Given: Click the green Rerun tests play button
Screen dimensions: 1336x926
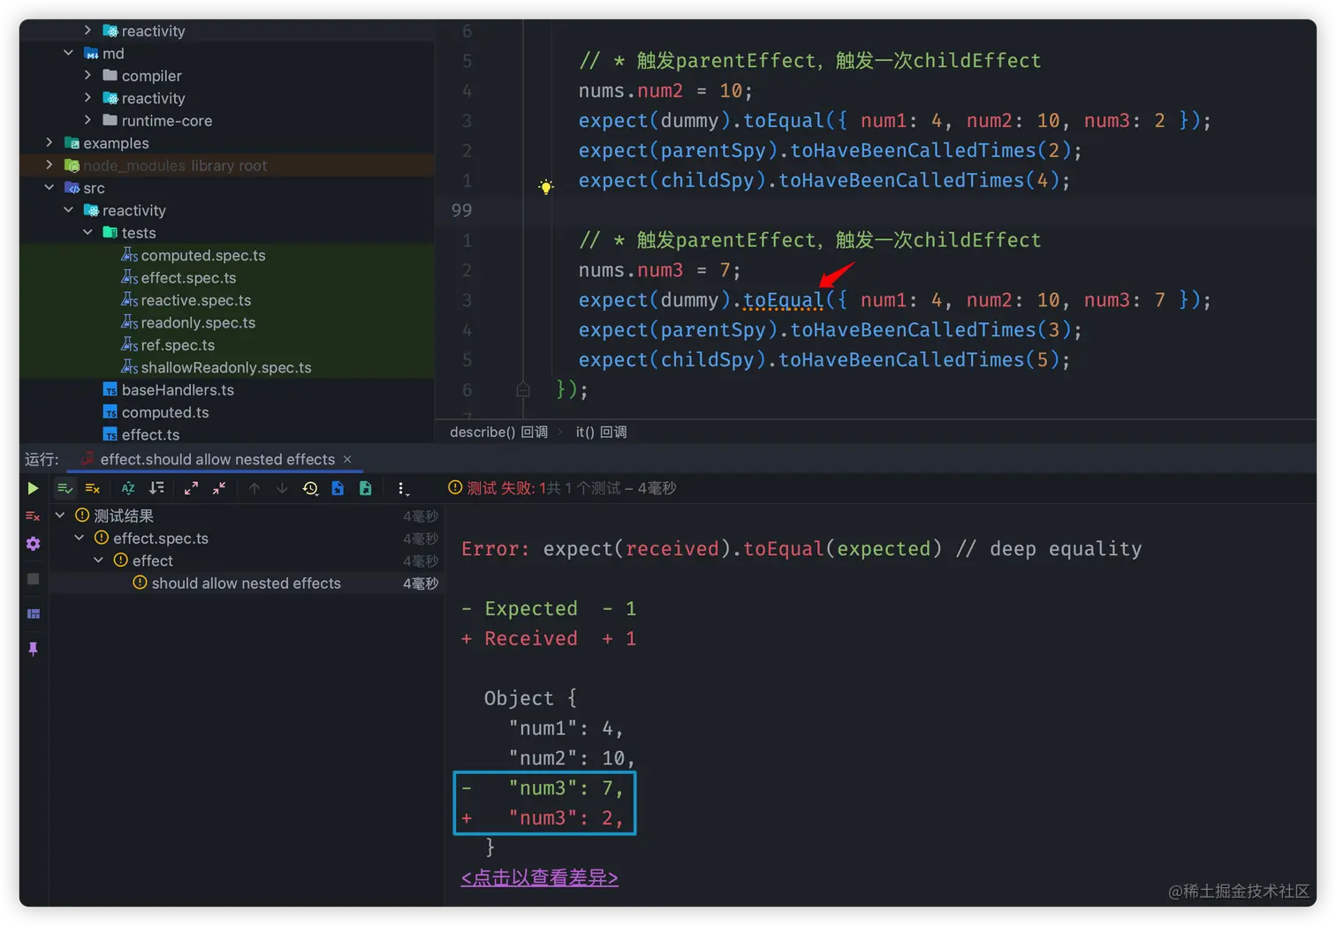Looking at the screenshot, I should (33, 488).
